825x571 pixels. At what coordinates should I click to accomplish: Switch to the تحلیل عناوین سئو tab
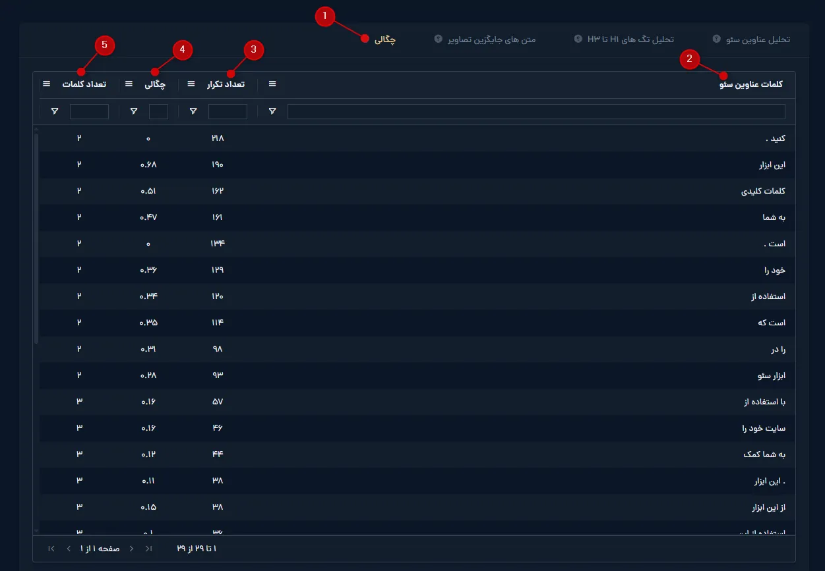(x=758, y=40)
